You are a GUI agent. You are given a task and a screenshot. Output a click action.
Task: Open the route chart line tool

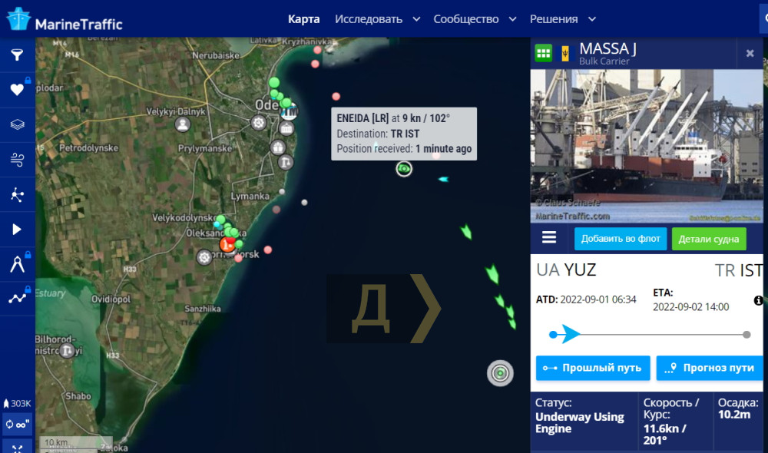pos(17,298)
